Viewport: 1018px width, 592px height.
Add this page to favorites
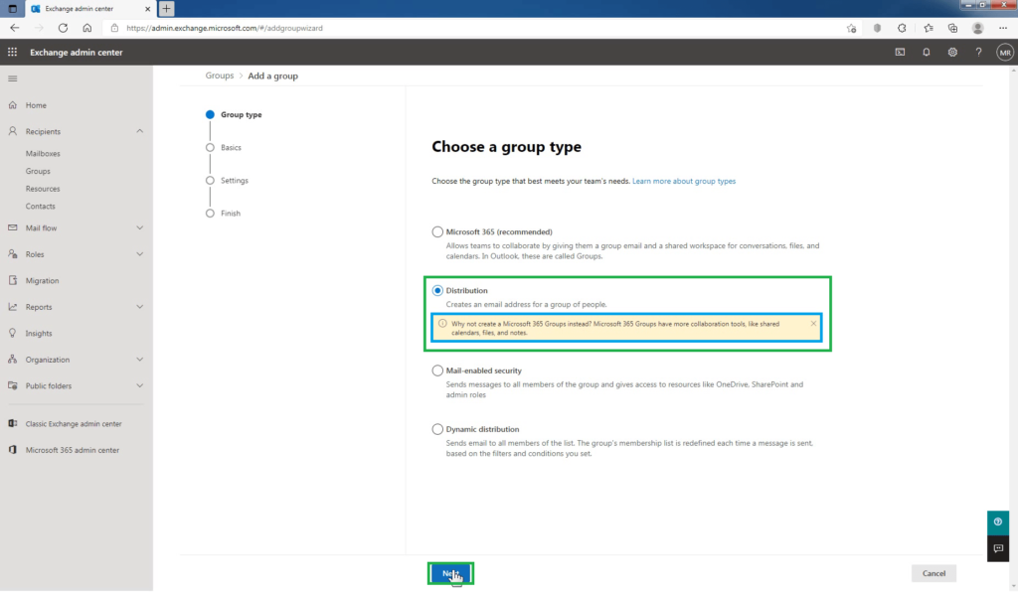(851, 28)
